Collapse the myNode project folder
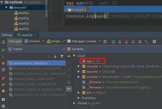Viewport: 162px width, 109px height. pyautogui.click(x=2, y=2)
